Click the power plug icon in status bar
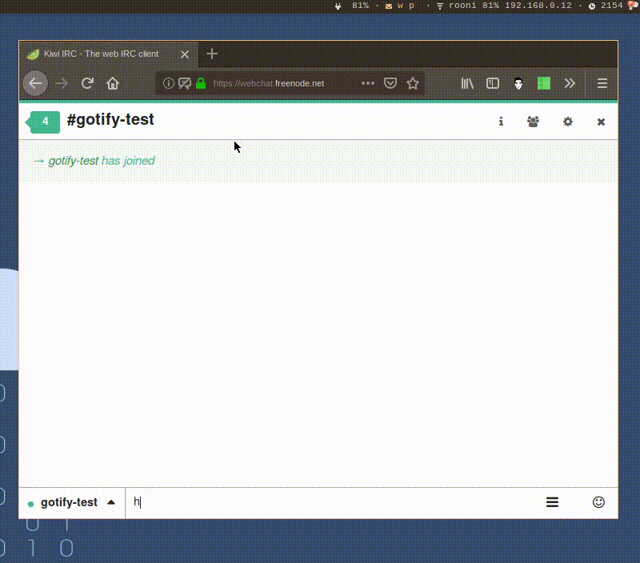Screen dimensions: 640x563 pyautogui.click(x=338, y=6)
